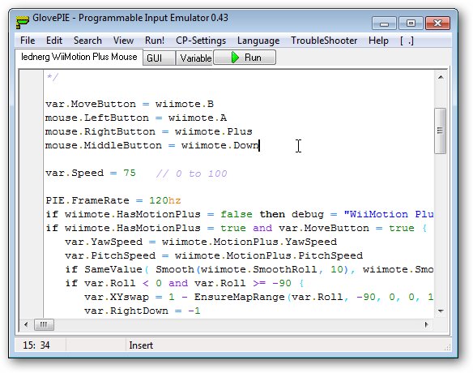
Task: Open the CP-Settings menu
Action: point(201,41)
